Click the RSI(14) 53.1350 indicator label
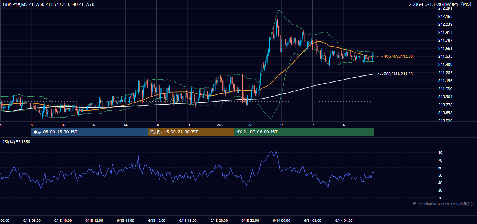The image size is (477, 224). tap(16, 142)
